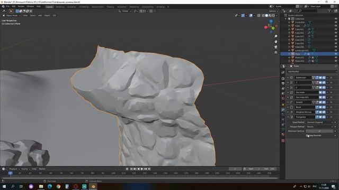Screen dimensions: 339x190
Task: Open Quad Method dropdown
Action: (x=320, y=122)
